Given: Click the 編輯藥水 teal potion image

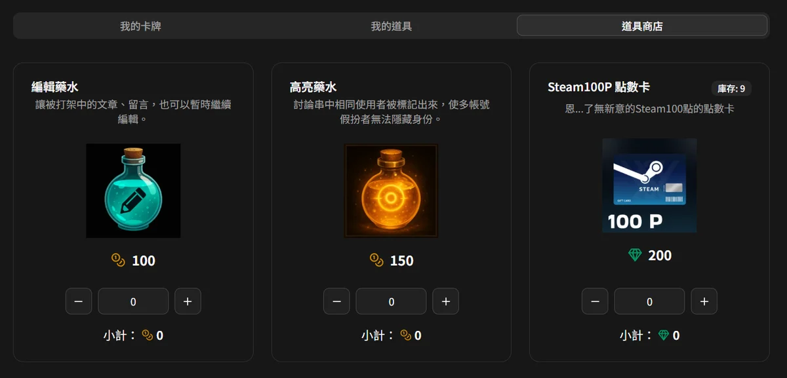Looking at the screenshot, I should coord(133,191).
